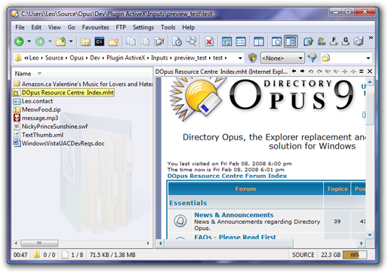388x273 pixels.
Task: Create a new folder with the star folder icon
Action: click(x=113, y=41)
